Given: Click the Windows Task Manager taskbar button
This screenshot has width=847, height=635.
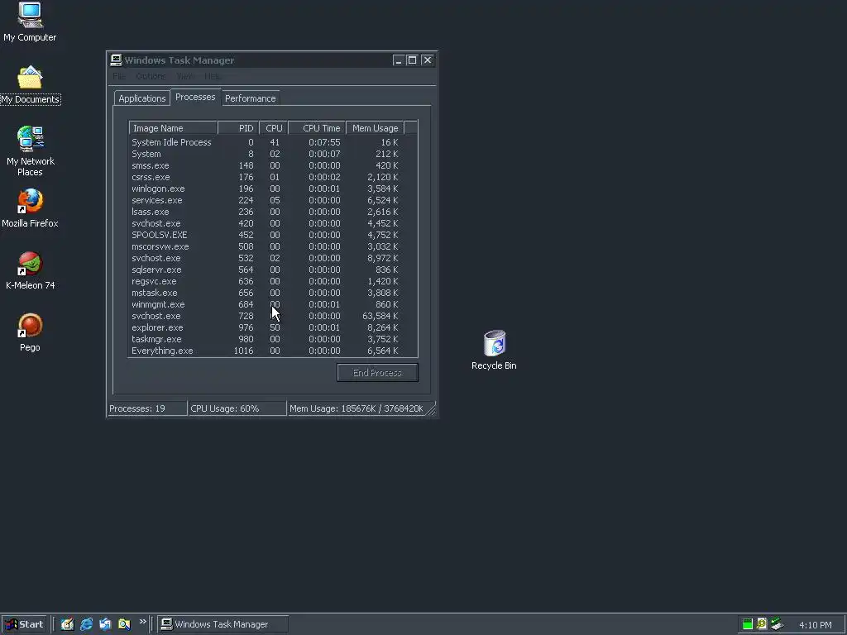Looking at the screenshot, I should 223,624.
